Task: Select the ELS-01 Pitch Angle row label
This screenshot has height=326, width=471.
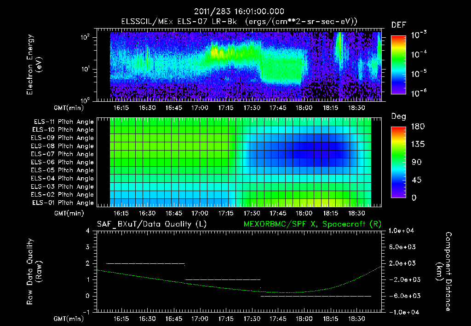Action: pyautogui.click(x=63, y=203)
